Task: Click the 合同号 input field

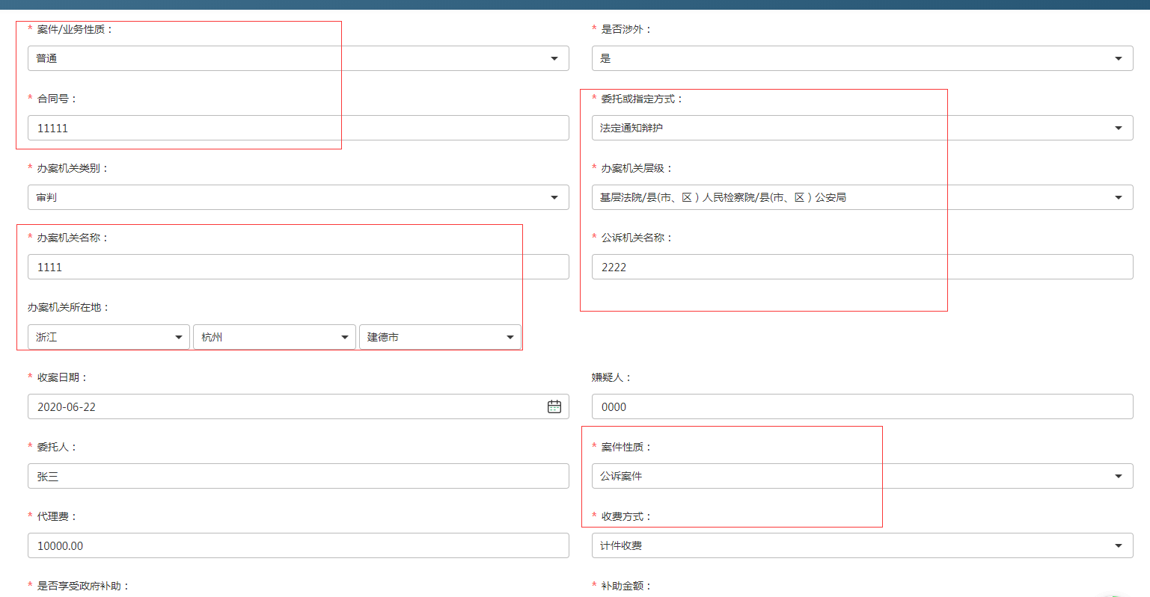Action: [298, 128]
